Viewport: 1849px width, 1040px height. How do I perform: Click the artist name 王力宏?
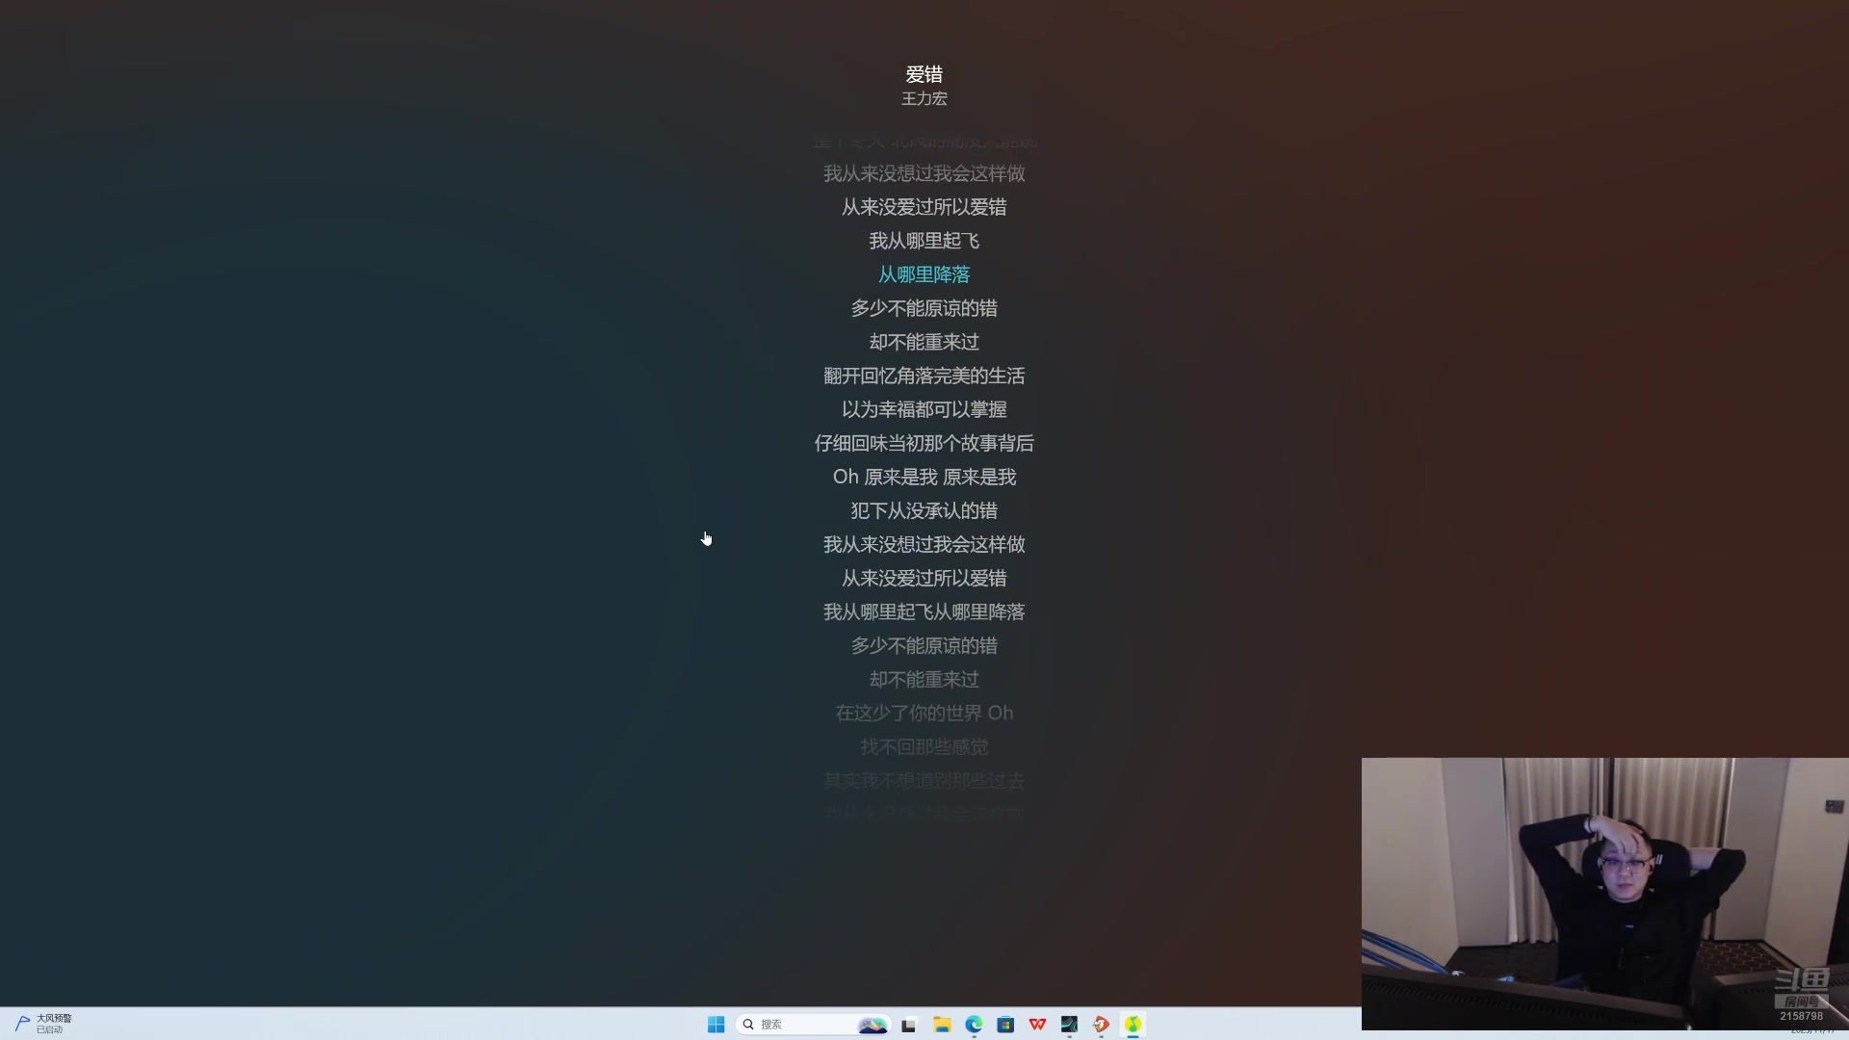coord(924,98)
